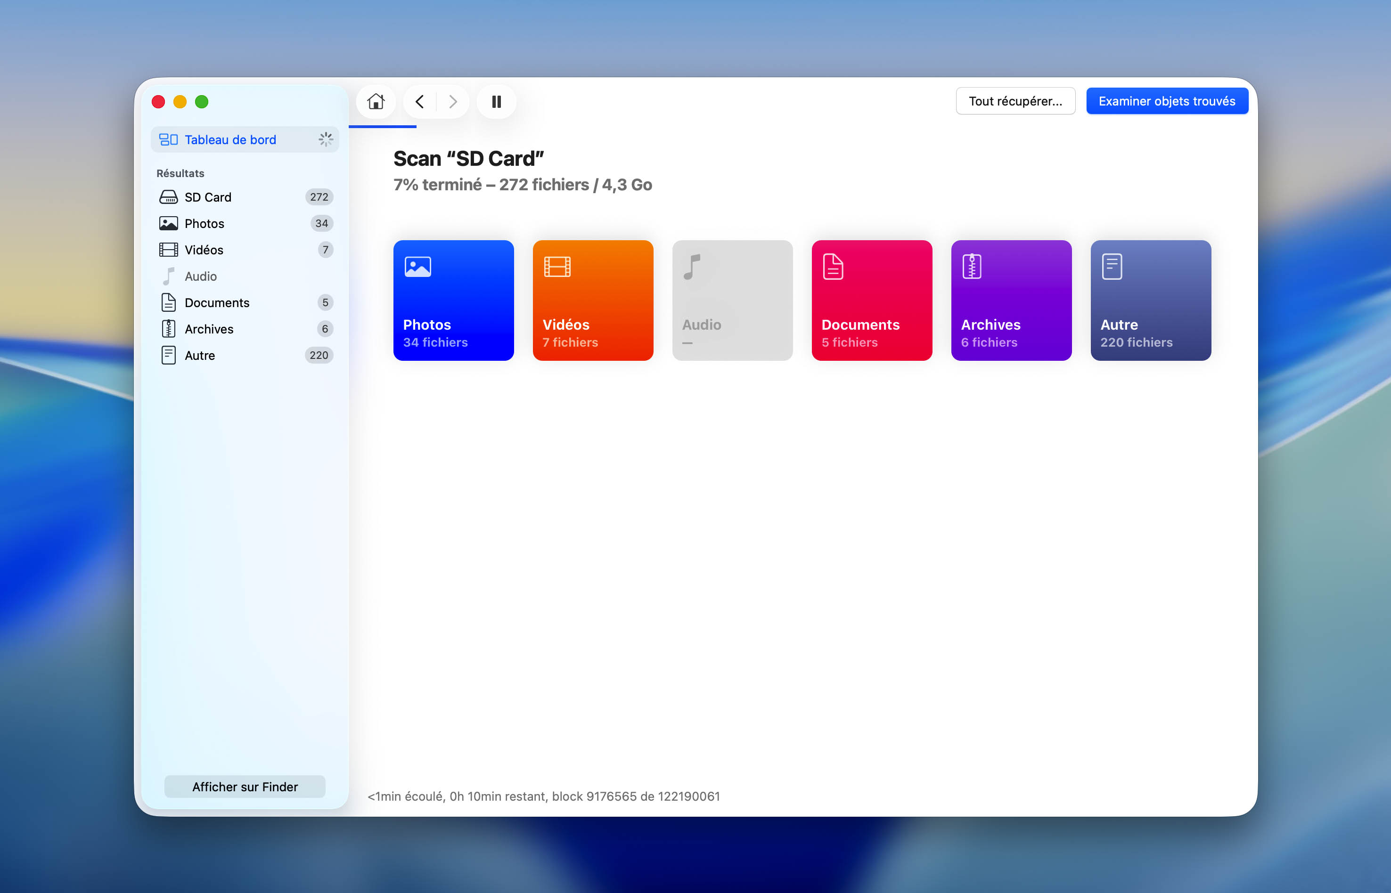Click the 5 count badge for Documents
Viewport: 1391px width, 893px height.
click(x=326, y=303)
